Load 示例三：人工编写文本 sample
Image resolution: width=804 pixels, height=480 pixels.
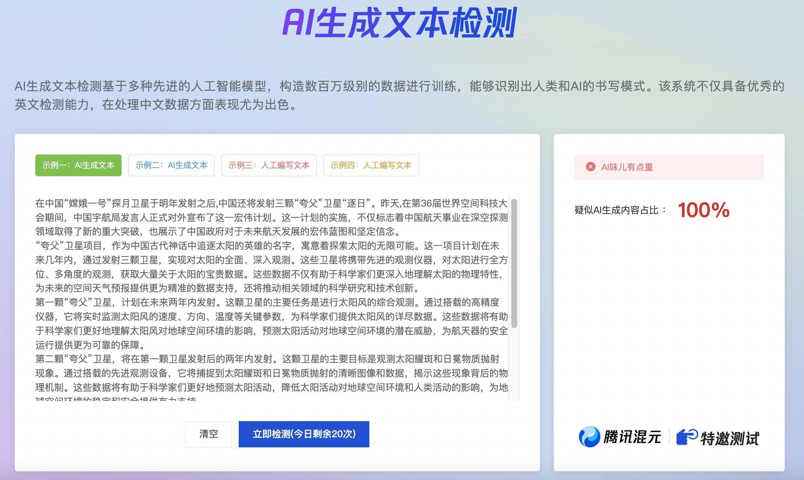[x=269, y=165]
